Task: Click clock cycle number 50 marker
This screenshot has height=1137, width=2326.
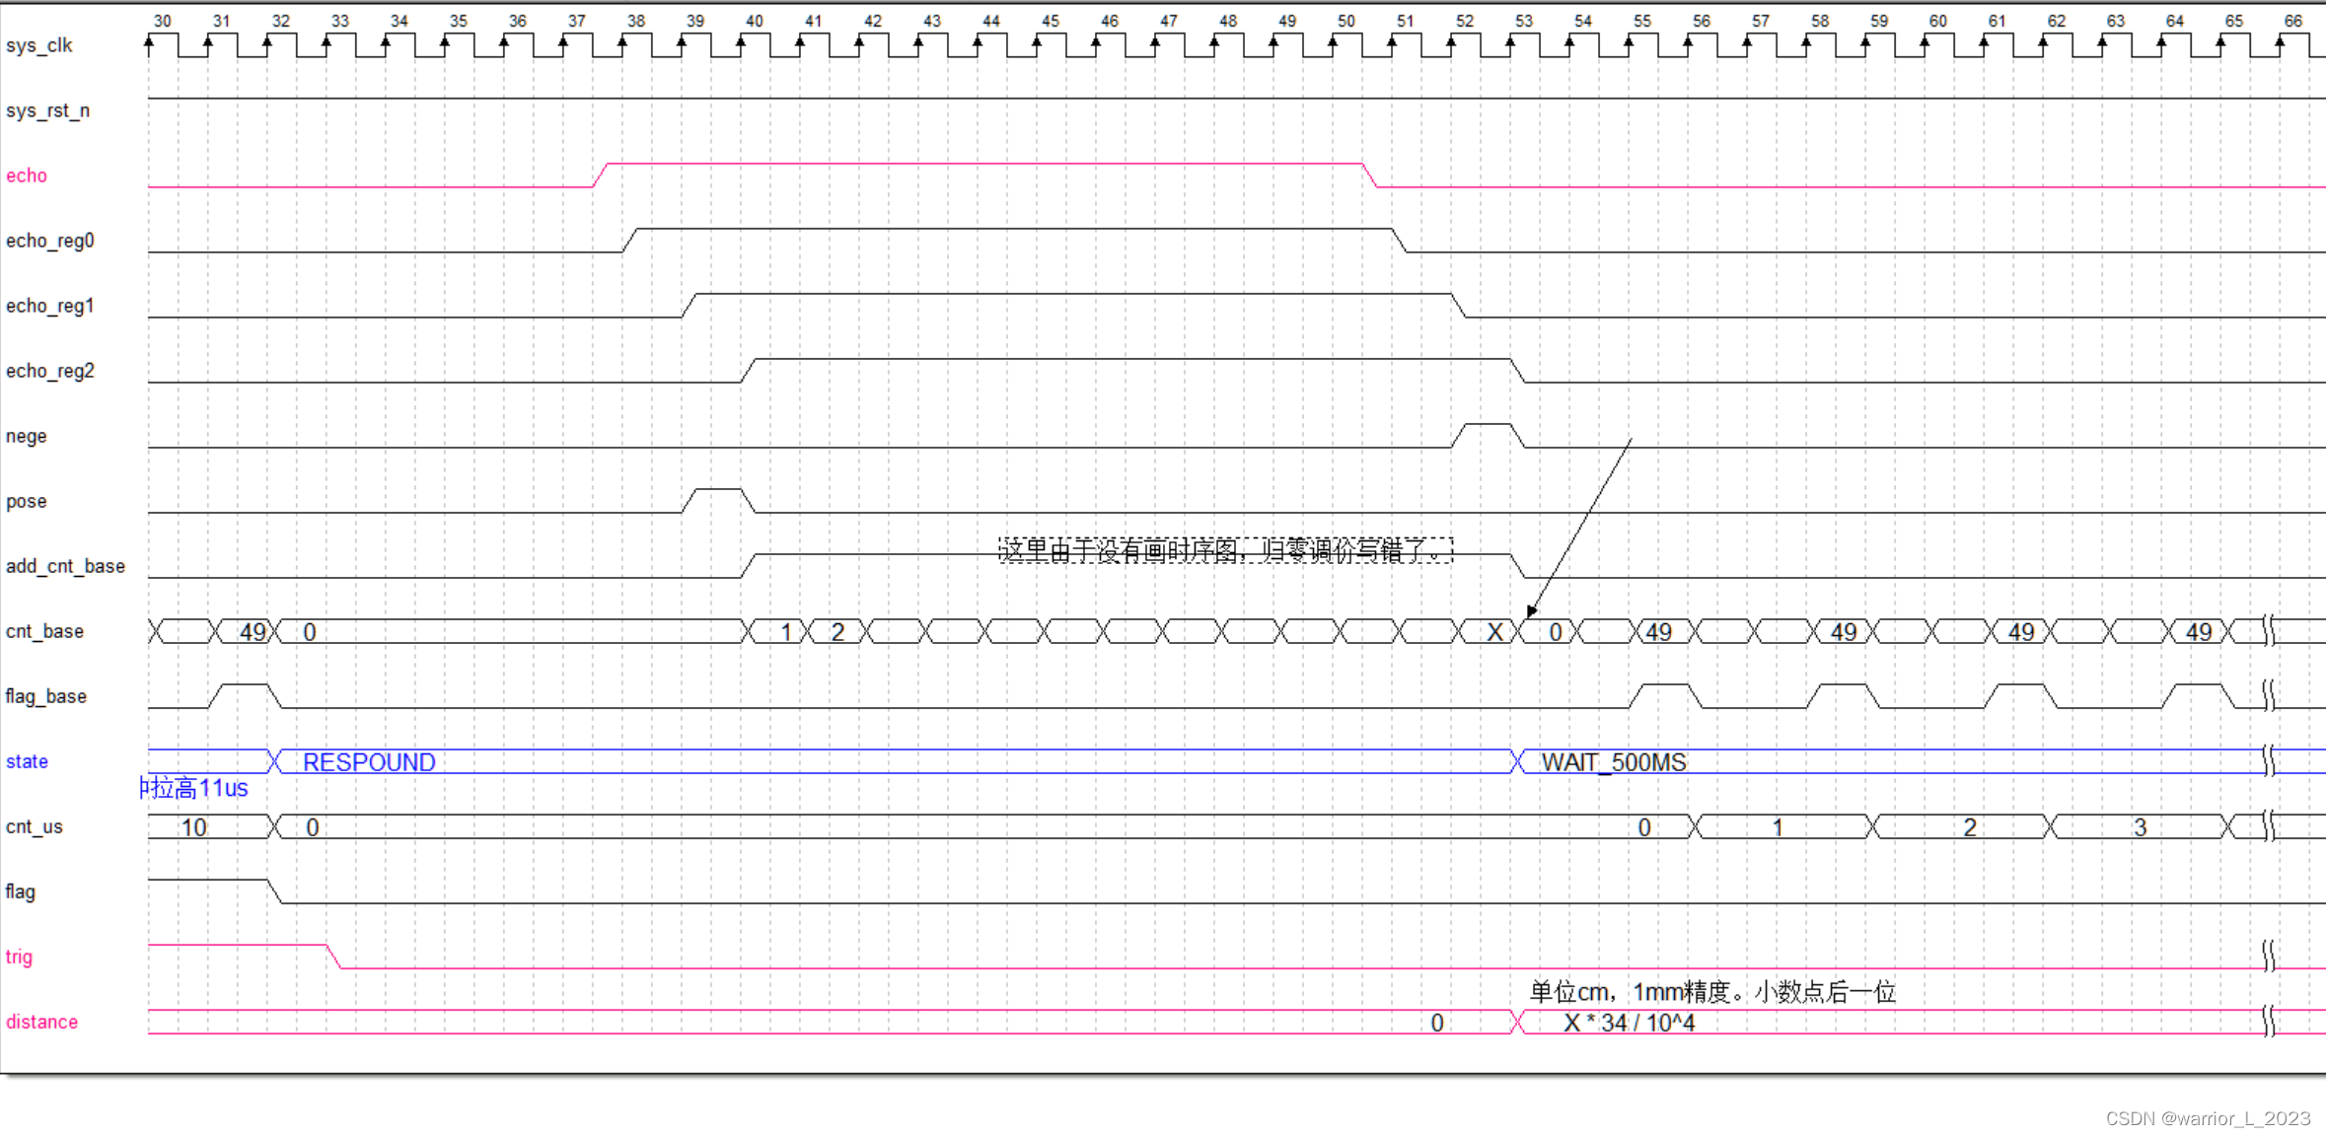Action: 1345,21
